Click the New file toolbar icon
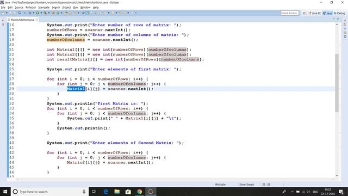Image resolution: width=348 pixels, height=196 pixels. [x=3, y=13]
